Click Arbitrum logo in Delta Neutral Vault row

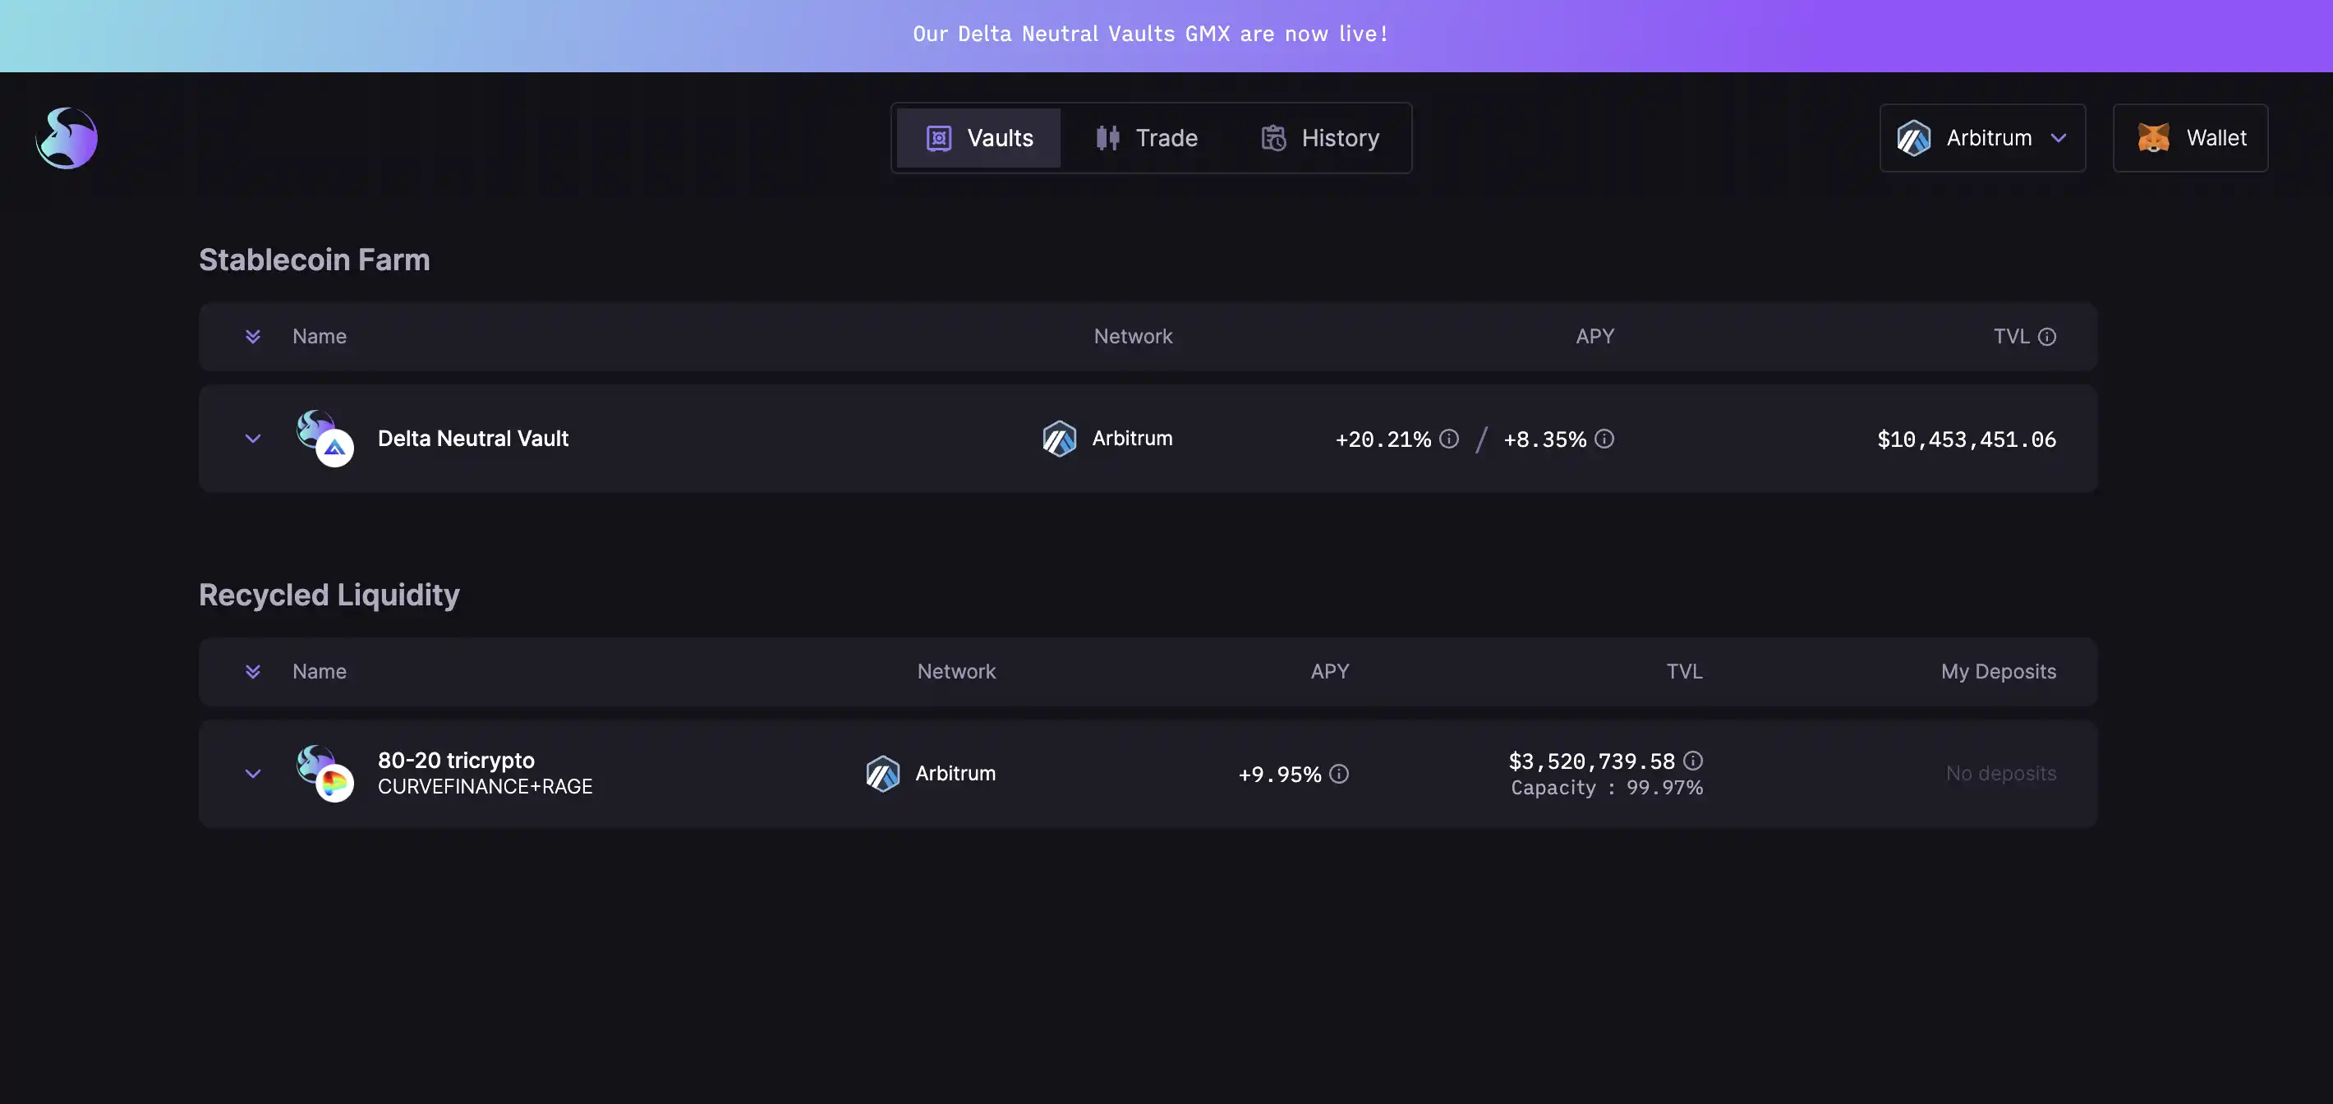click(x=1059, y=439)
